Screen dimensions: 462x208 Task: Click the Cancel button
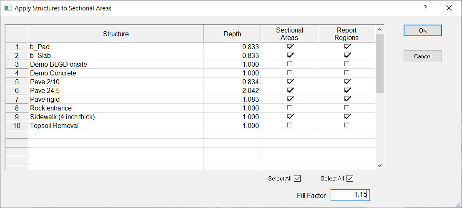click(x=422, y=56)
